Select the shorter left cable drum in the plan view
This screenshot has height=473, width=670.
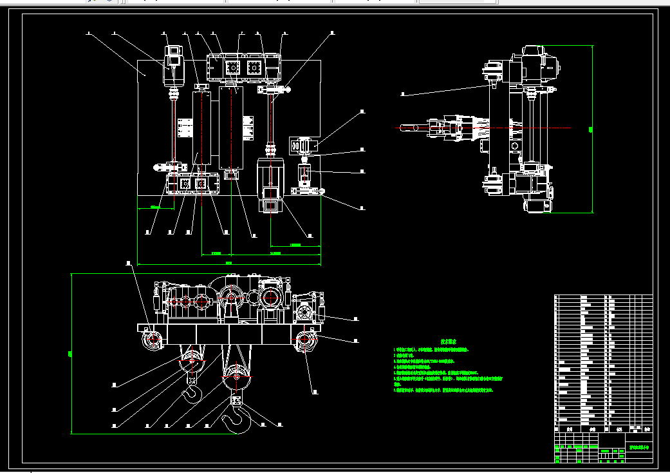pyautogui.click(x=201, y=128)
